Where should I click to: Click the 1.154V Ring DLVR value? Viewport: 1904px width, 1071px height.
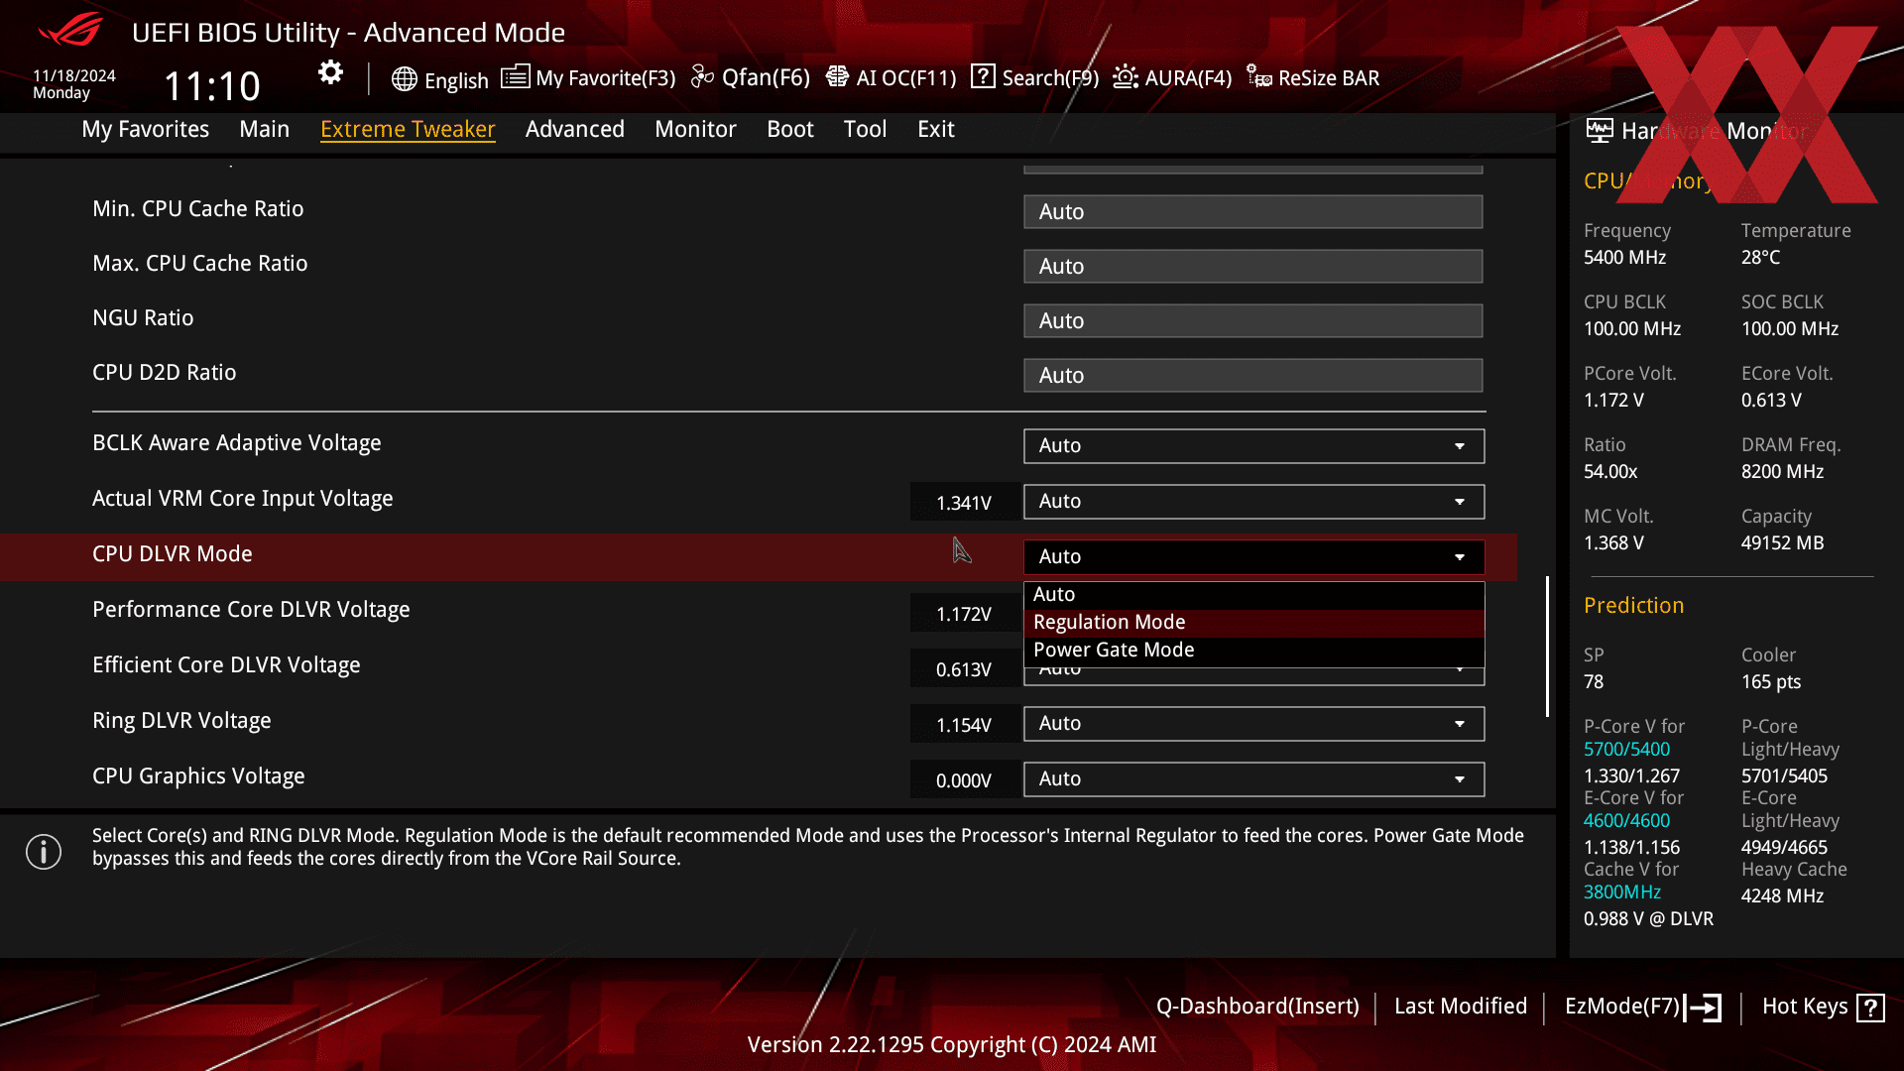click(x=964, y=725)
